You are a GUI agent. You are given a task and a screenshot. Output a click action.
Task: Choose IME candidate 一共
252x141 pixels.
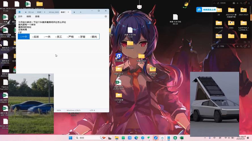[47, 37]
